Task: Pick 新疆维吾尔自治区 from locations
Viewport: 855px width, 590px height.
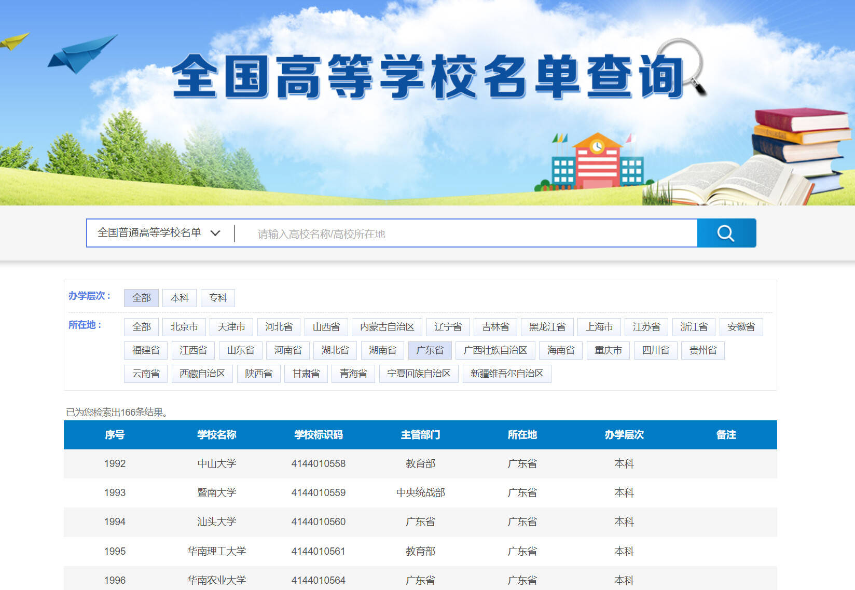Action: tap(507, 374)
